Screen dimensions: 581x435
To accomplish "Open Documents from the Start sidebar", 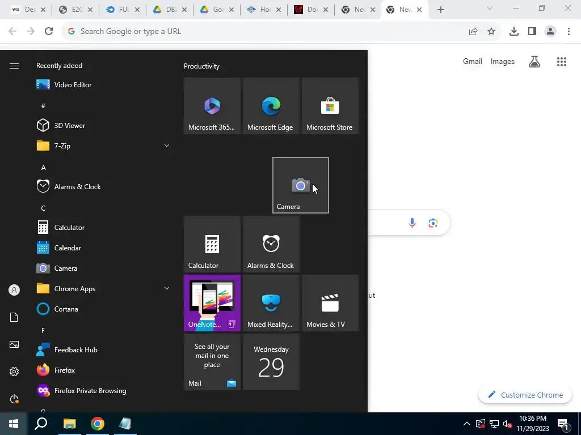I will pos(14,317).
